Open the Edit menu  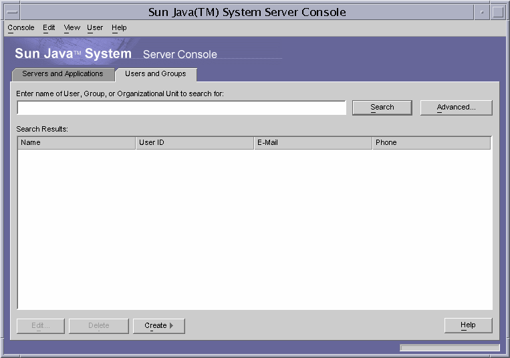coord(49,27)
